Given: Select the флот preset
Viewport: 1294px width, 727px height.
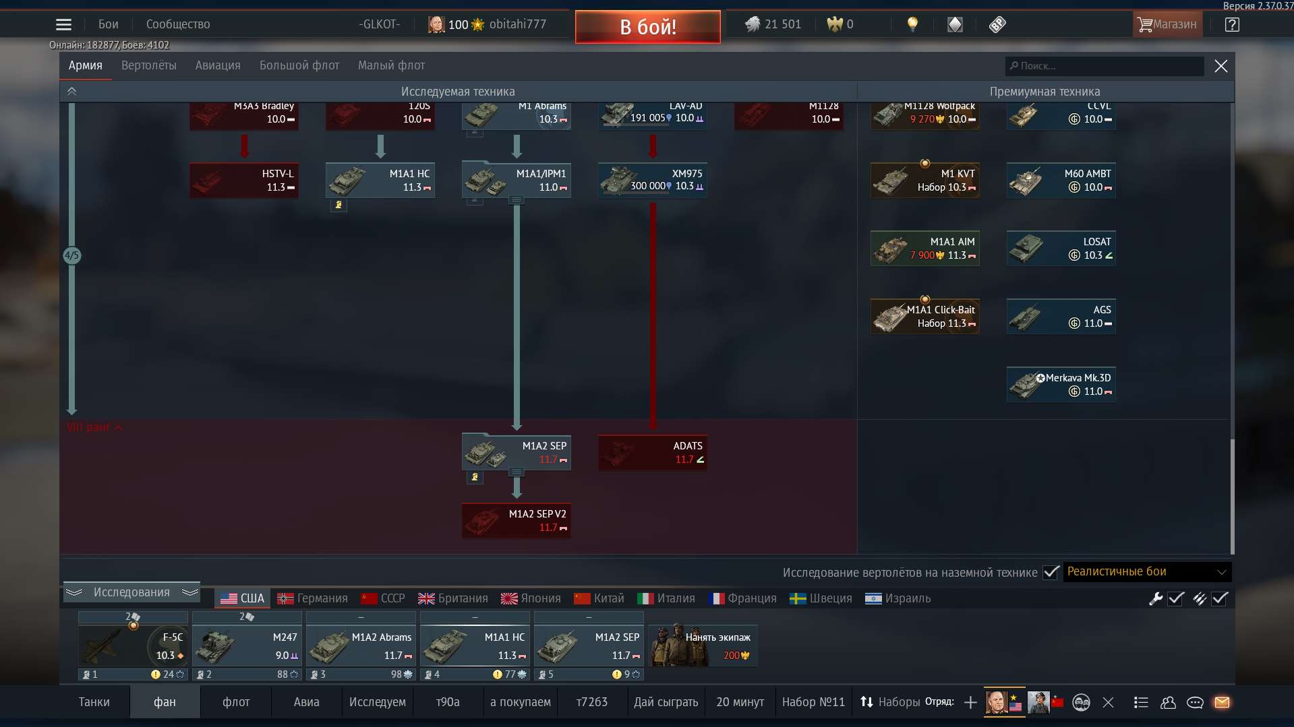Looking at the screenshot, I should (236, 702).
